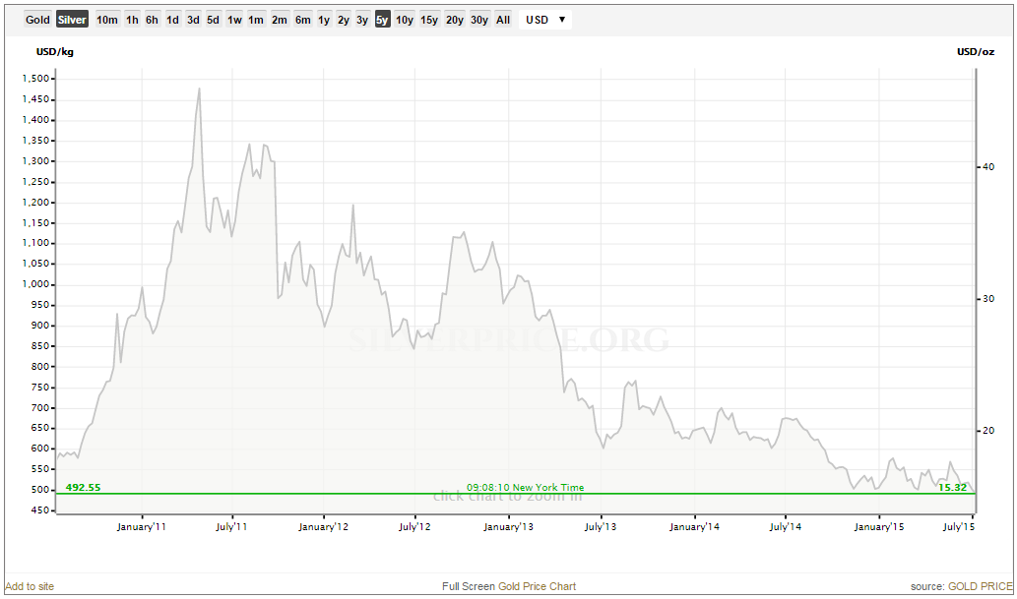Select the active 5y range
This screenshot has height=599, width=1017.
point(382,20)
